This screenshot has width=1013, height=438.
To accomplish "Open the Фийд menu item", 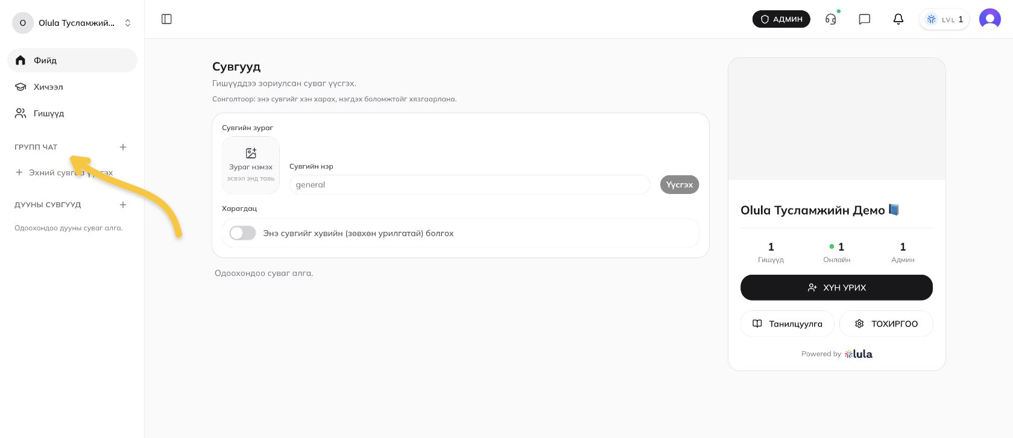I will [72, 60].
